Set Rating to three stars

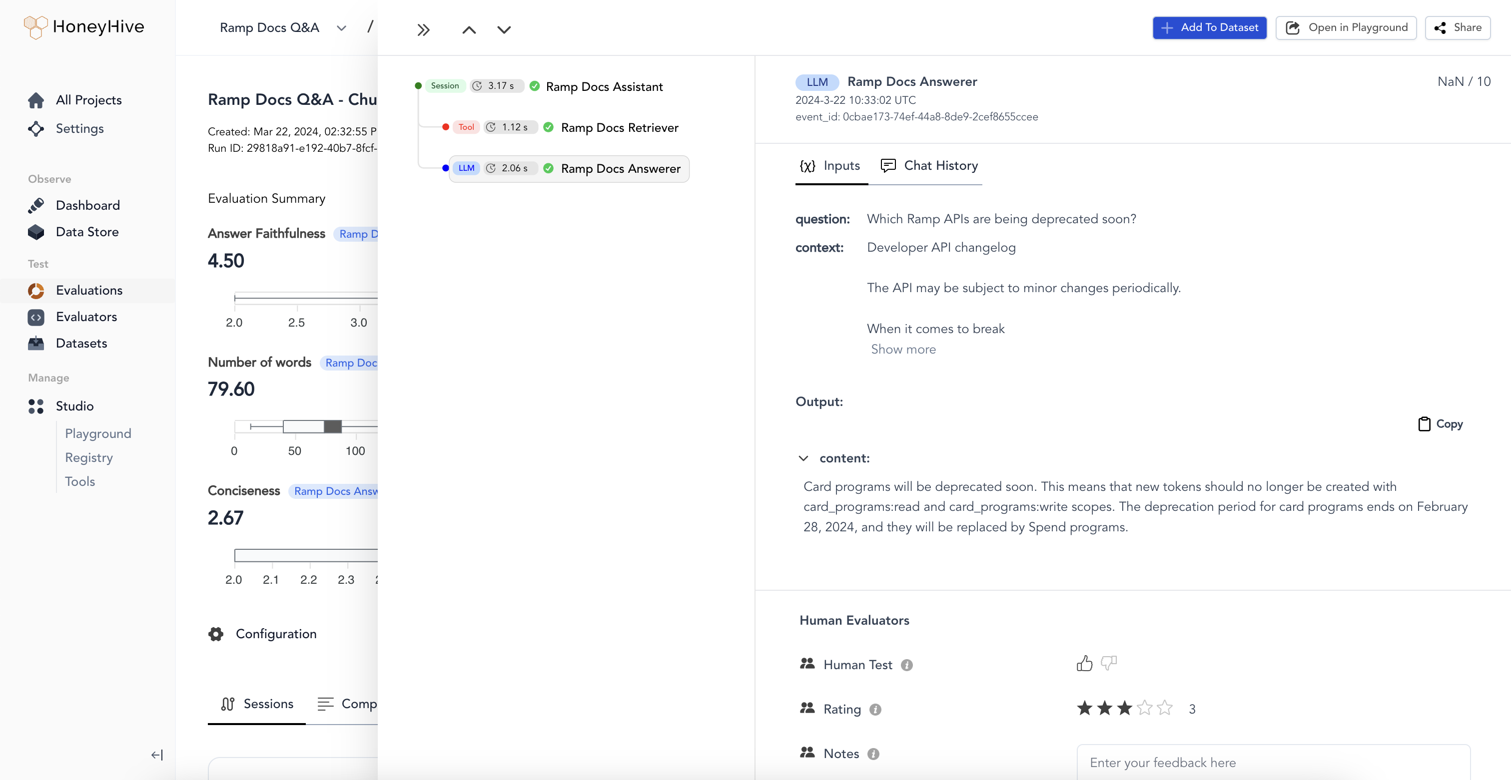coord(1124,709)
